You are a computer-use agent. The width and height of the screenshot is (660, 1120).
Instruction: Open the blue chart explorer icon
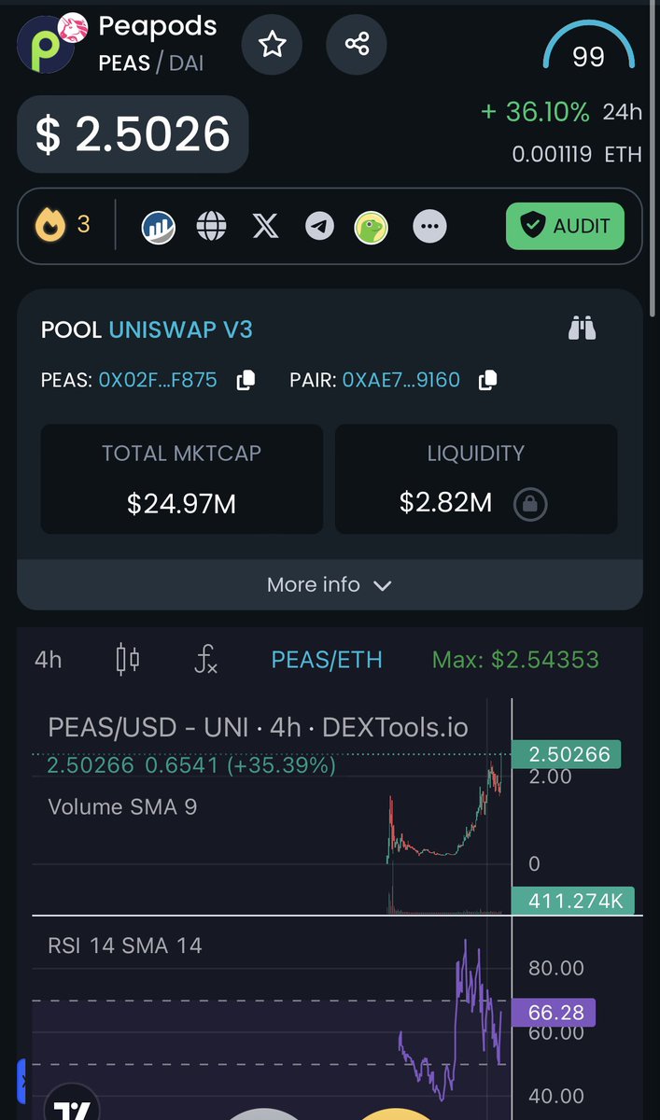[x=159, y=227]
